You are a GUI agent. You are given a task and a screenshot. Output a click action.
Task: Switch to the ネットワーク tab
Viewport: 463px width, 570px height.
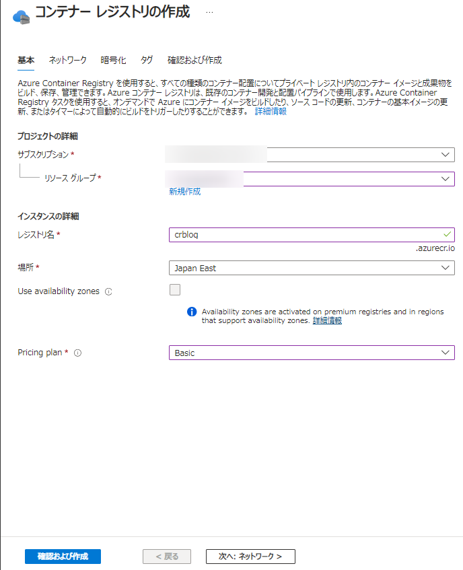[67, 61]
